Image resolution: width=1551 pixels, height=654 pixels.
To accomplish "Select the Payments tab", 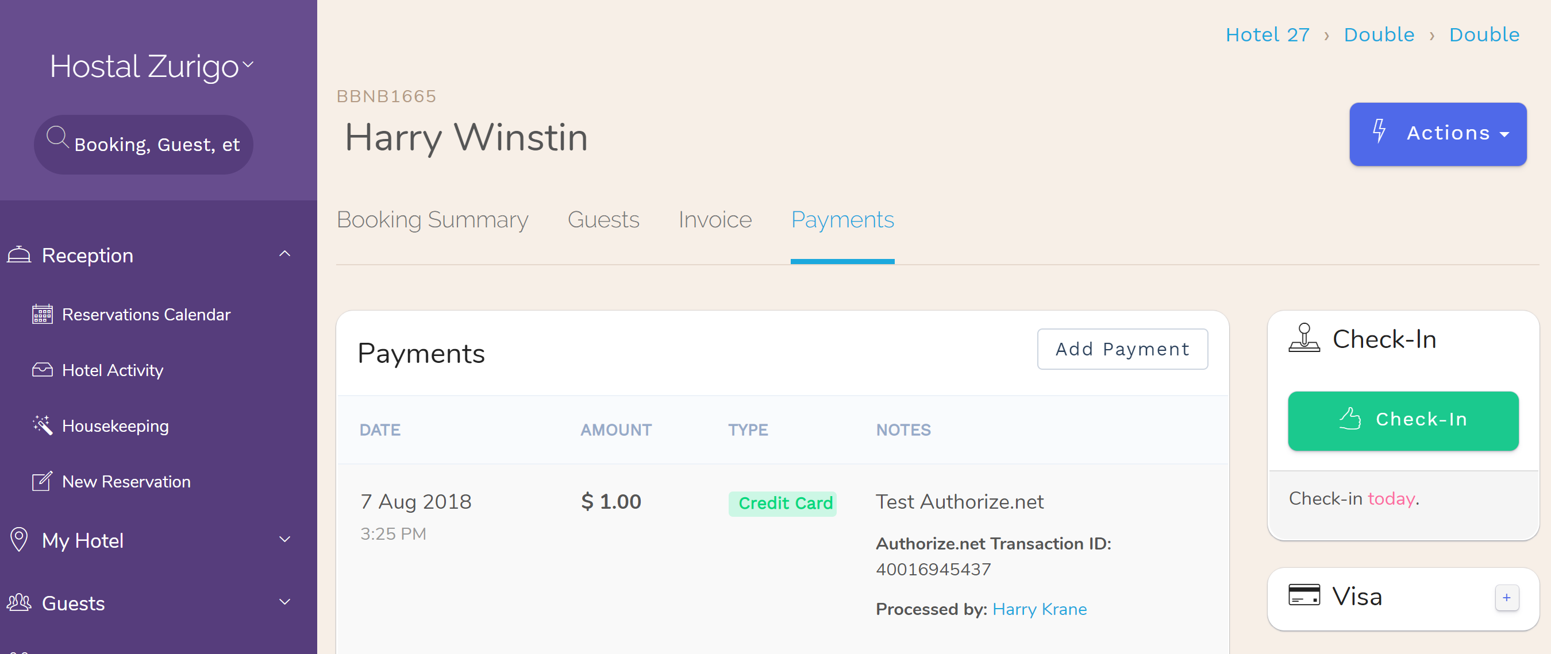I will click(x=842, y=219).
